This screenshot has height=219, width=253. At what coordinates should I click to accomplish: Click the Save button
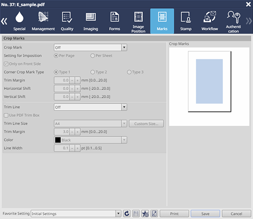click(x=206, y=214)
